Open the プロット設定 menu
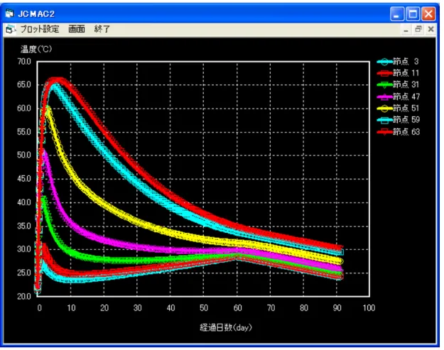This screenshot has width=444, height=350. [x=40, y=29]
